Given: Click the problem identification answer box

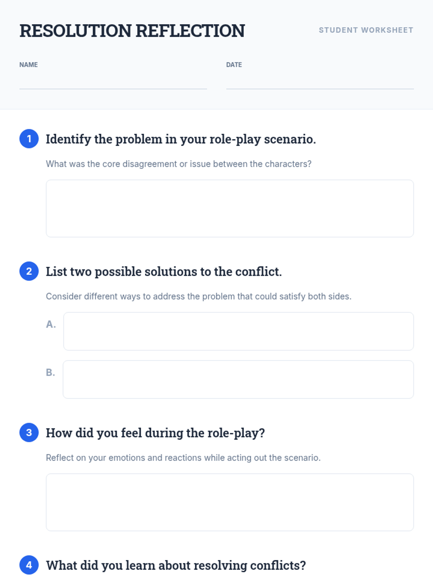Looking at the screenshot, I should coord(229,208).
